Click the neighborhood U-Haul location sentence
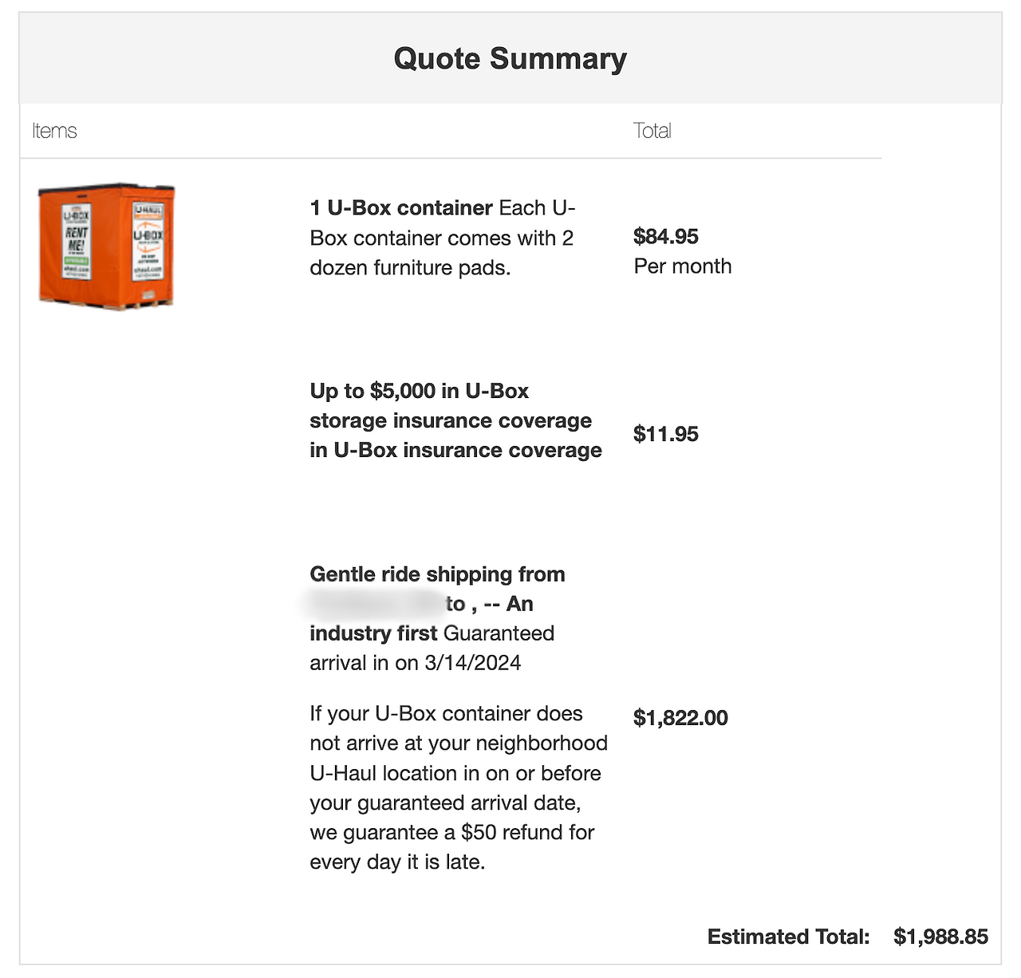Image resolution: width=1021 pixels, height=978 pixels. 458,759
